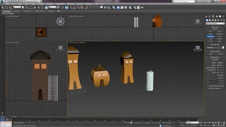
Task: Click the Auto Key button
Action: pyautogui.click(x=183, y=123)
